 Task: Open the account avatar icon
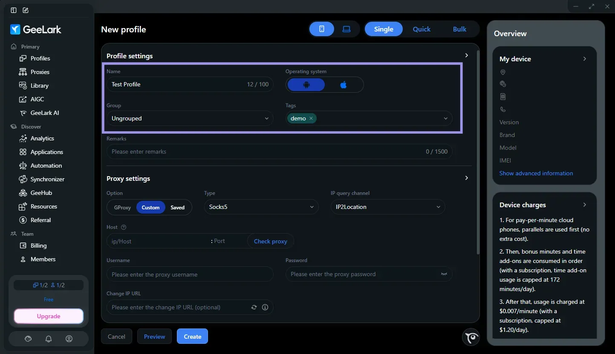pyautogui.click(x=69, y=339)
